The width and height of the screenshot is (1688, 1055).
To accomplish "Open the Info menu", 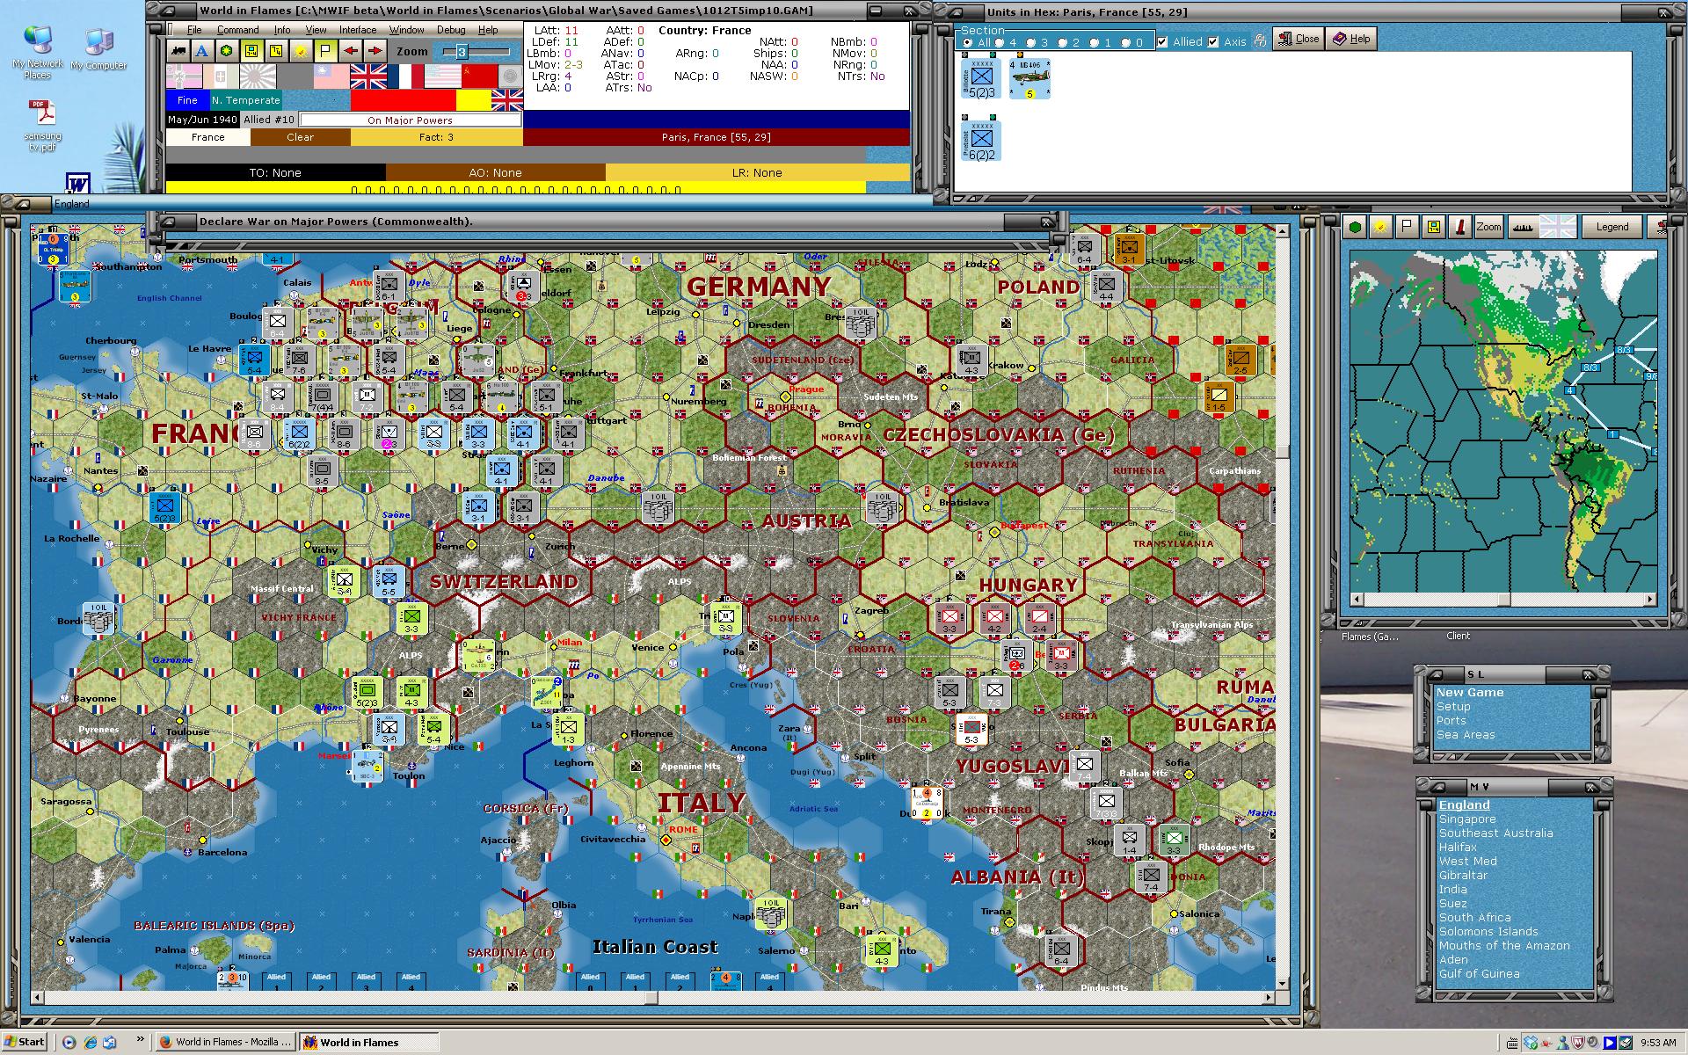I will click(282, 30).
